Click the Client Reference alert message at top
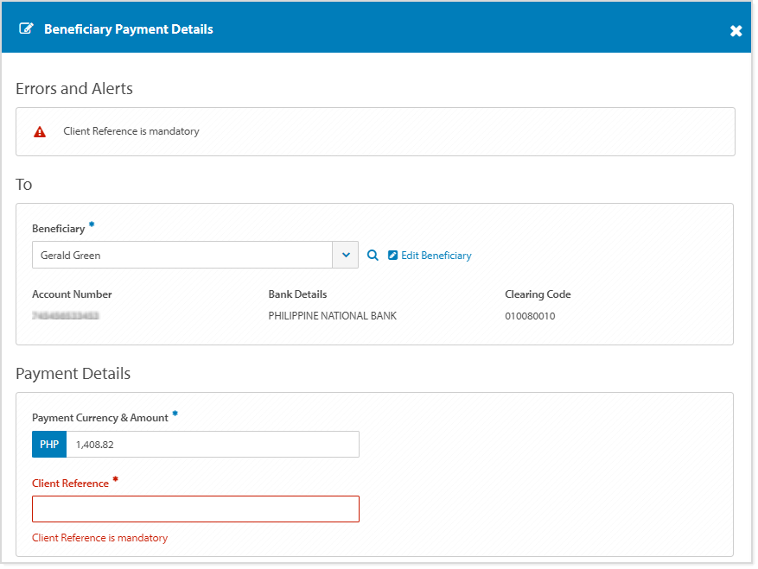The image size is (758, 569). point(131,132)
